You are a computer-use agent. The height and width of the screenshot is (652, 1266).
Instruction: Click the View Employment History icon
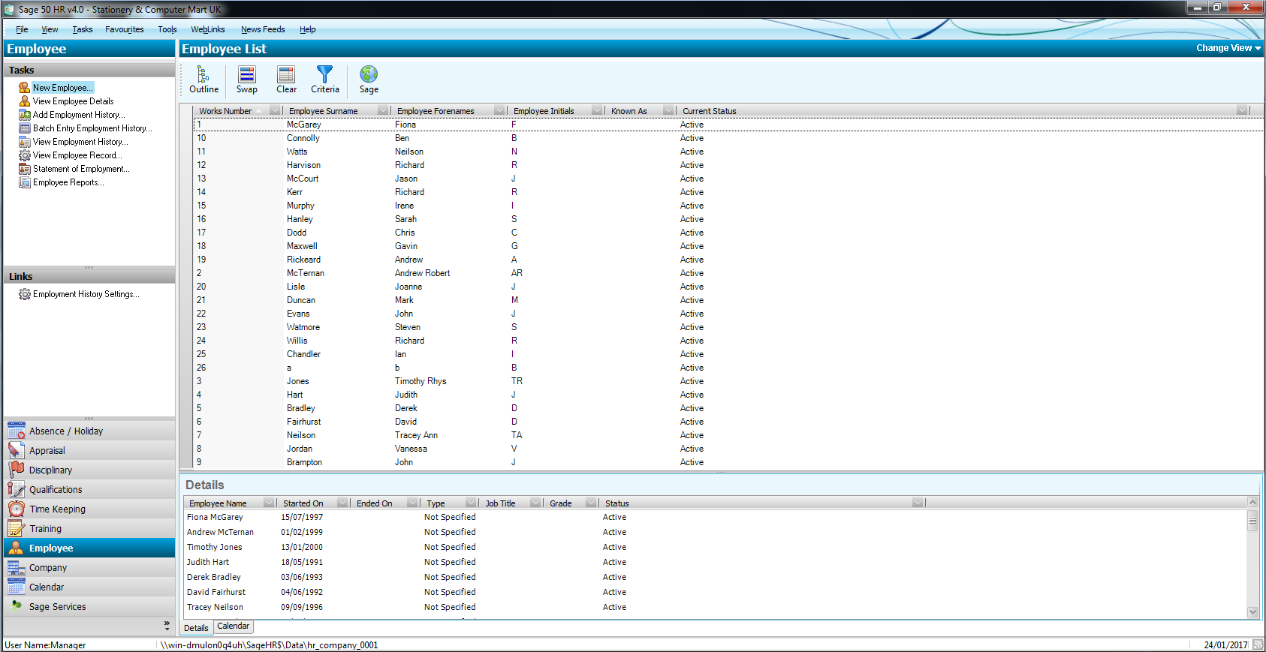click(x=24, y=142)
